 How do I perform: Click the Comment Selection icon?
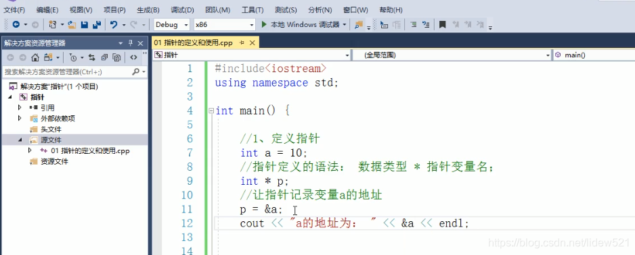[x=426, y=24]
